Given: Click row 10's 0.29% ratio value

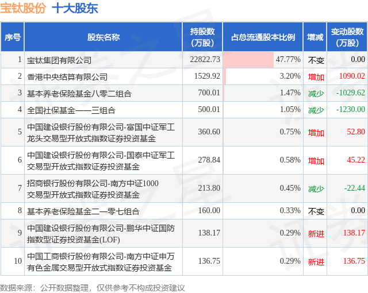Looking at the screenshot, I should pos(290,261).
